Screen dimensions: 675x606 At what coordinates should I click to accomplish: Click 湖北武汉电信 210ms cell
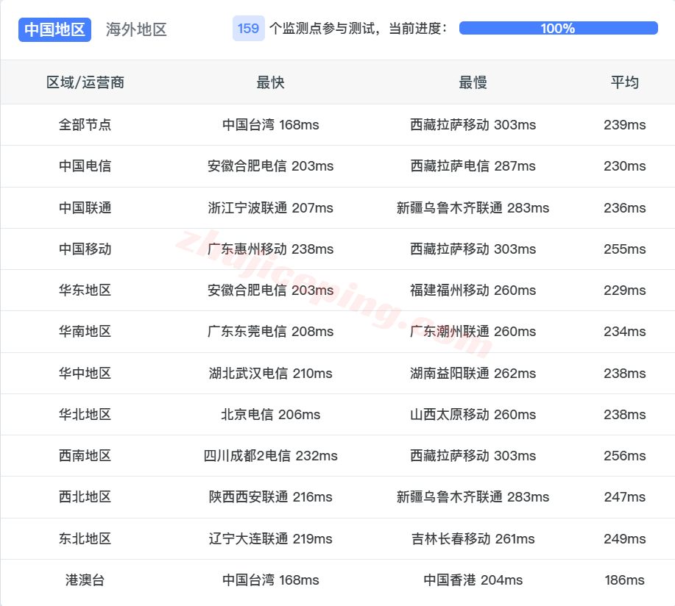pyautogui.click(x=270, y=374)
